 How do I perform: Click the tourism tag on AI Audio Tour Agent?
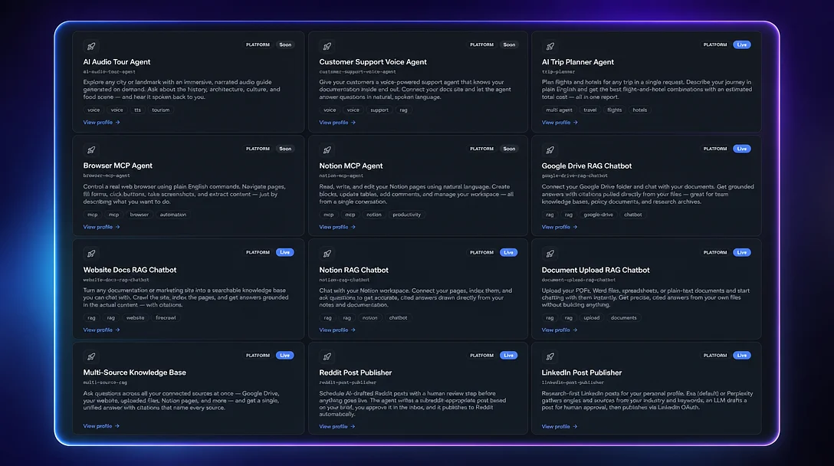click(161, 110)
